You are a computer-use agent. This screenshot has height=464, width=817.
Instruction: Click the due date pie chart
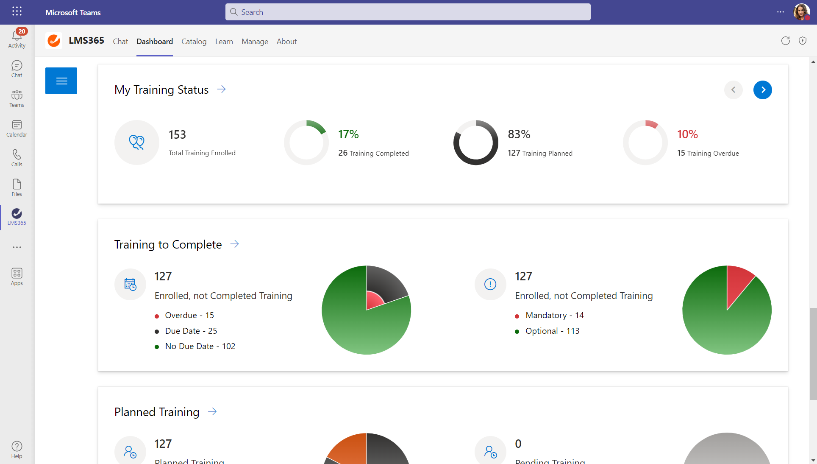click(x=367, y=310)
